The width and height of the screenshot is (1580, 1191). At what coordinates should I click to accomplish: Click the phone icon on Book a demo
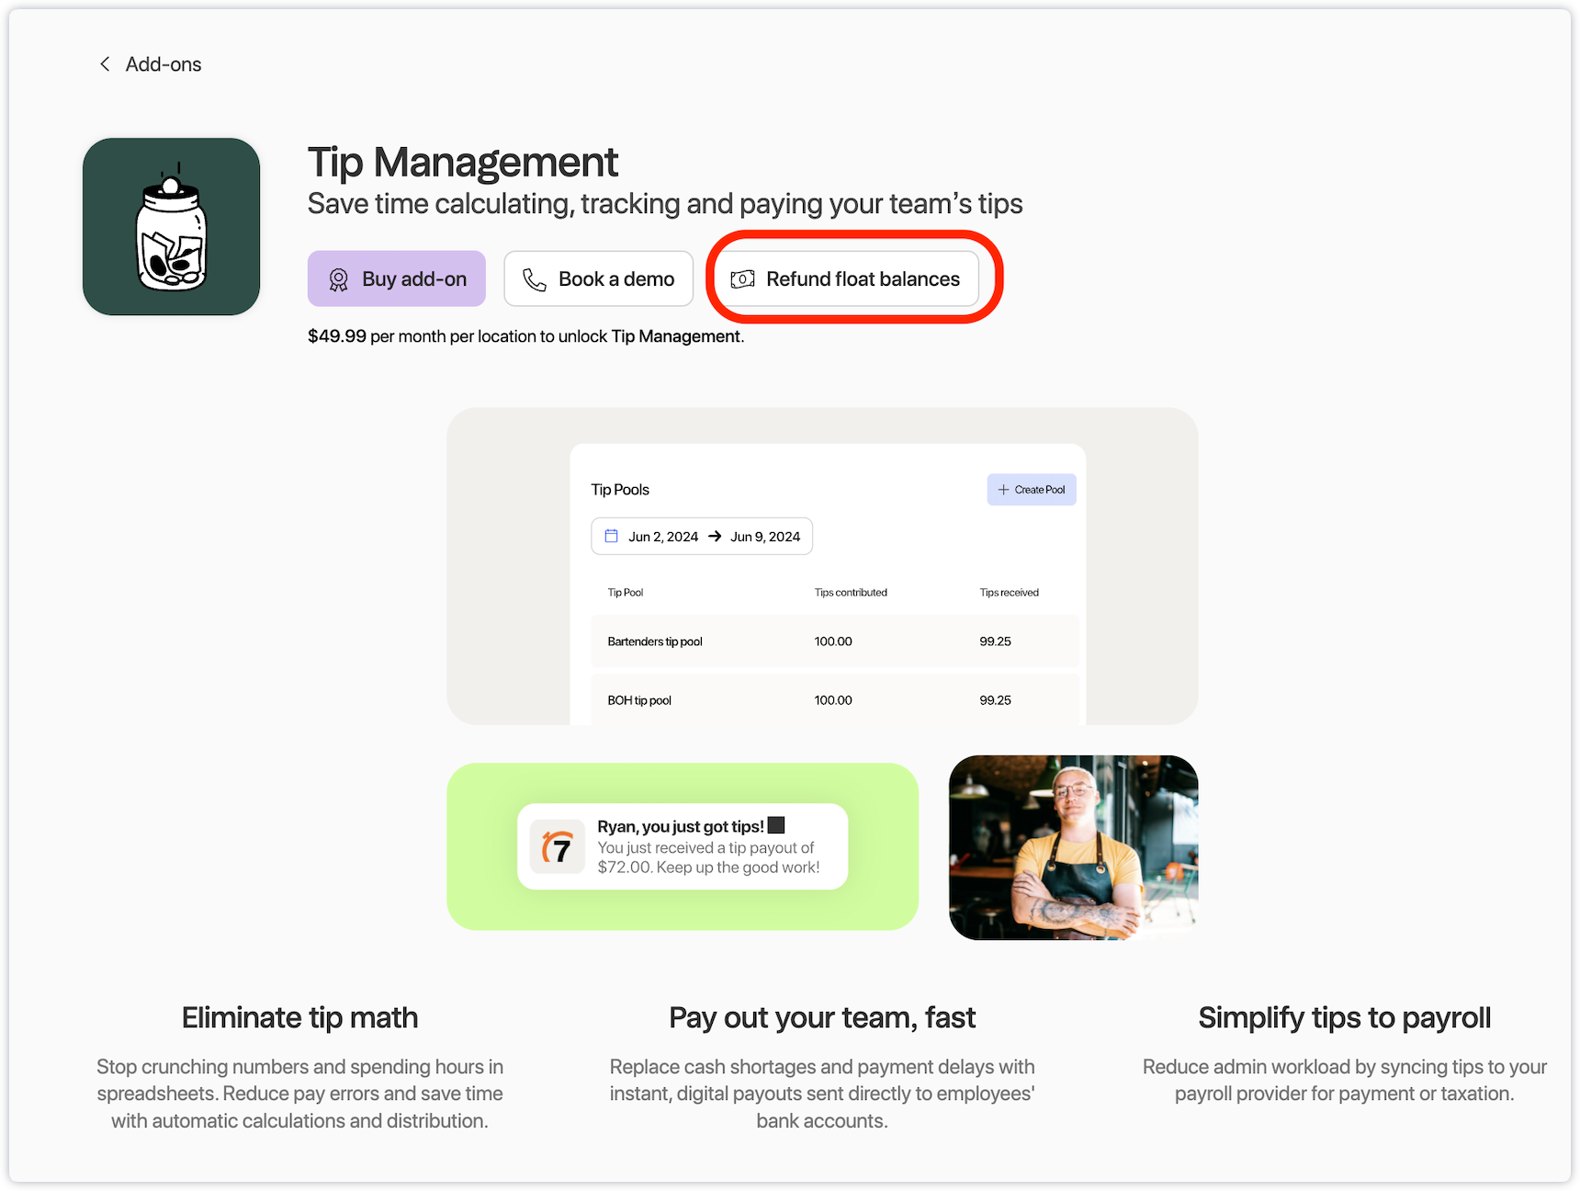[535, 279]
